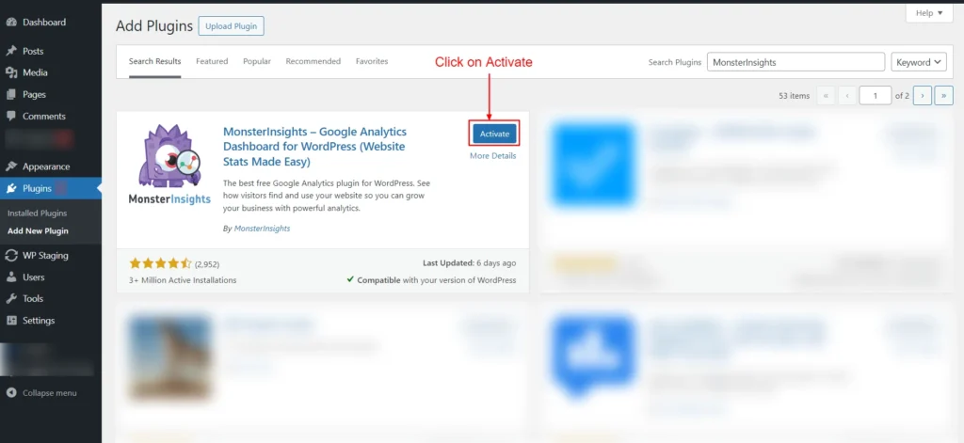Click the Compatible with your version text
Viewport: 964px width, 443px height.
pyautogui.click(x=431, y=280)
